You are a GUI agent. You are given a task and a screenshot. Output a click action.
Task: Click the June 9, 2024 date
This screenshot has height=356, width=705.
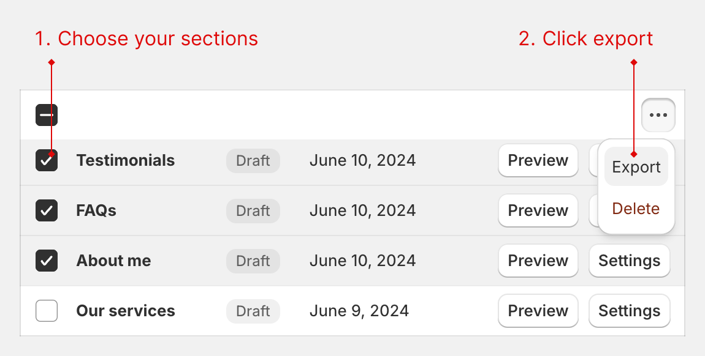tap(358, 311)
